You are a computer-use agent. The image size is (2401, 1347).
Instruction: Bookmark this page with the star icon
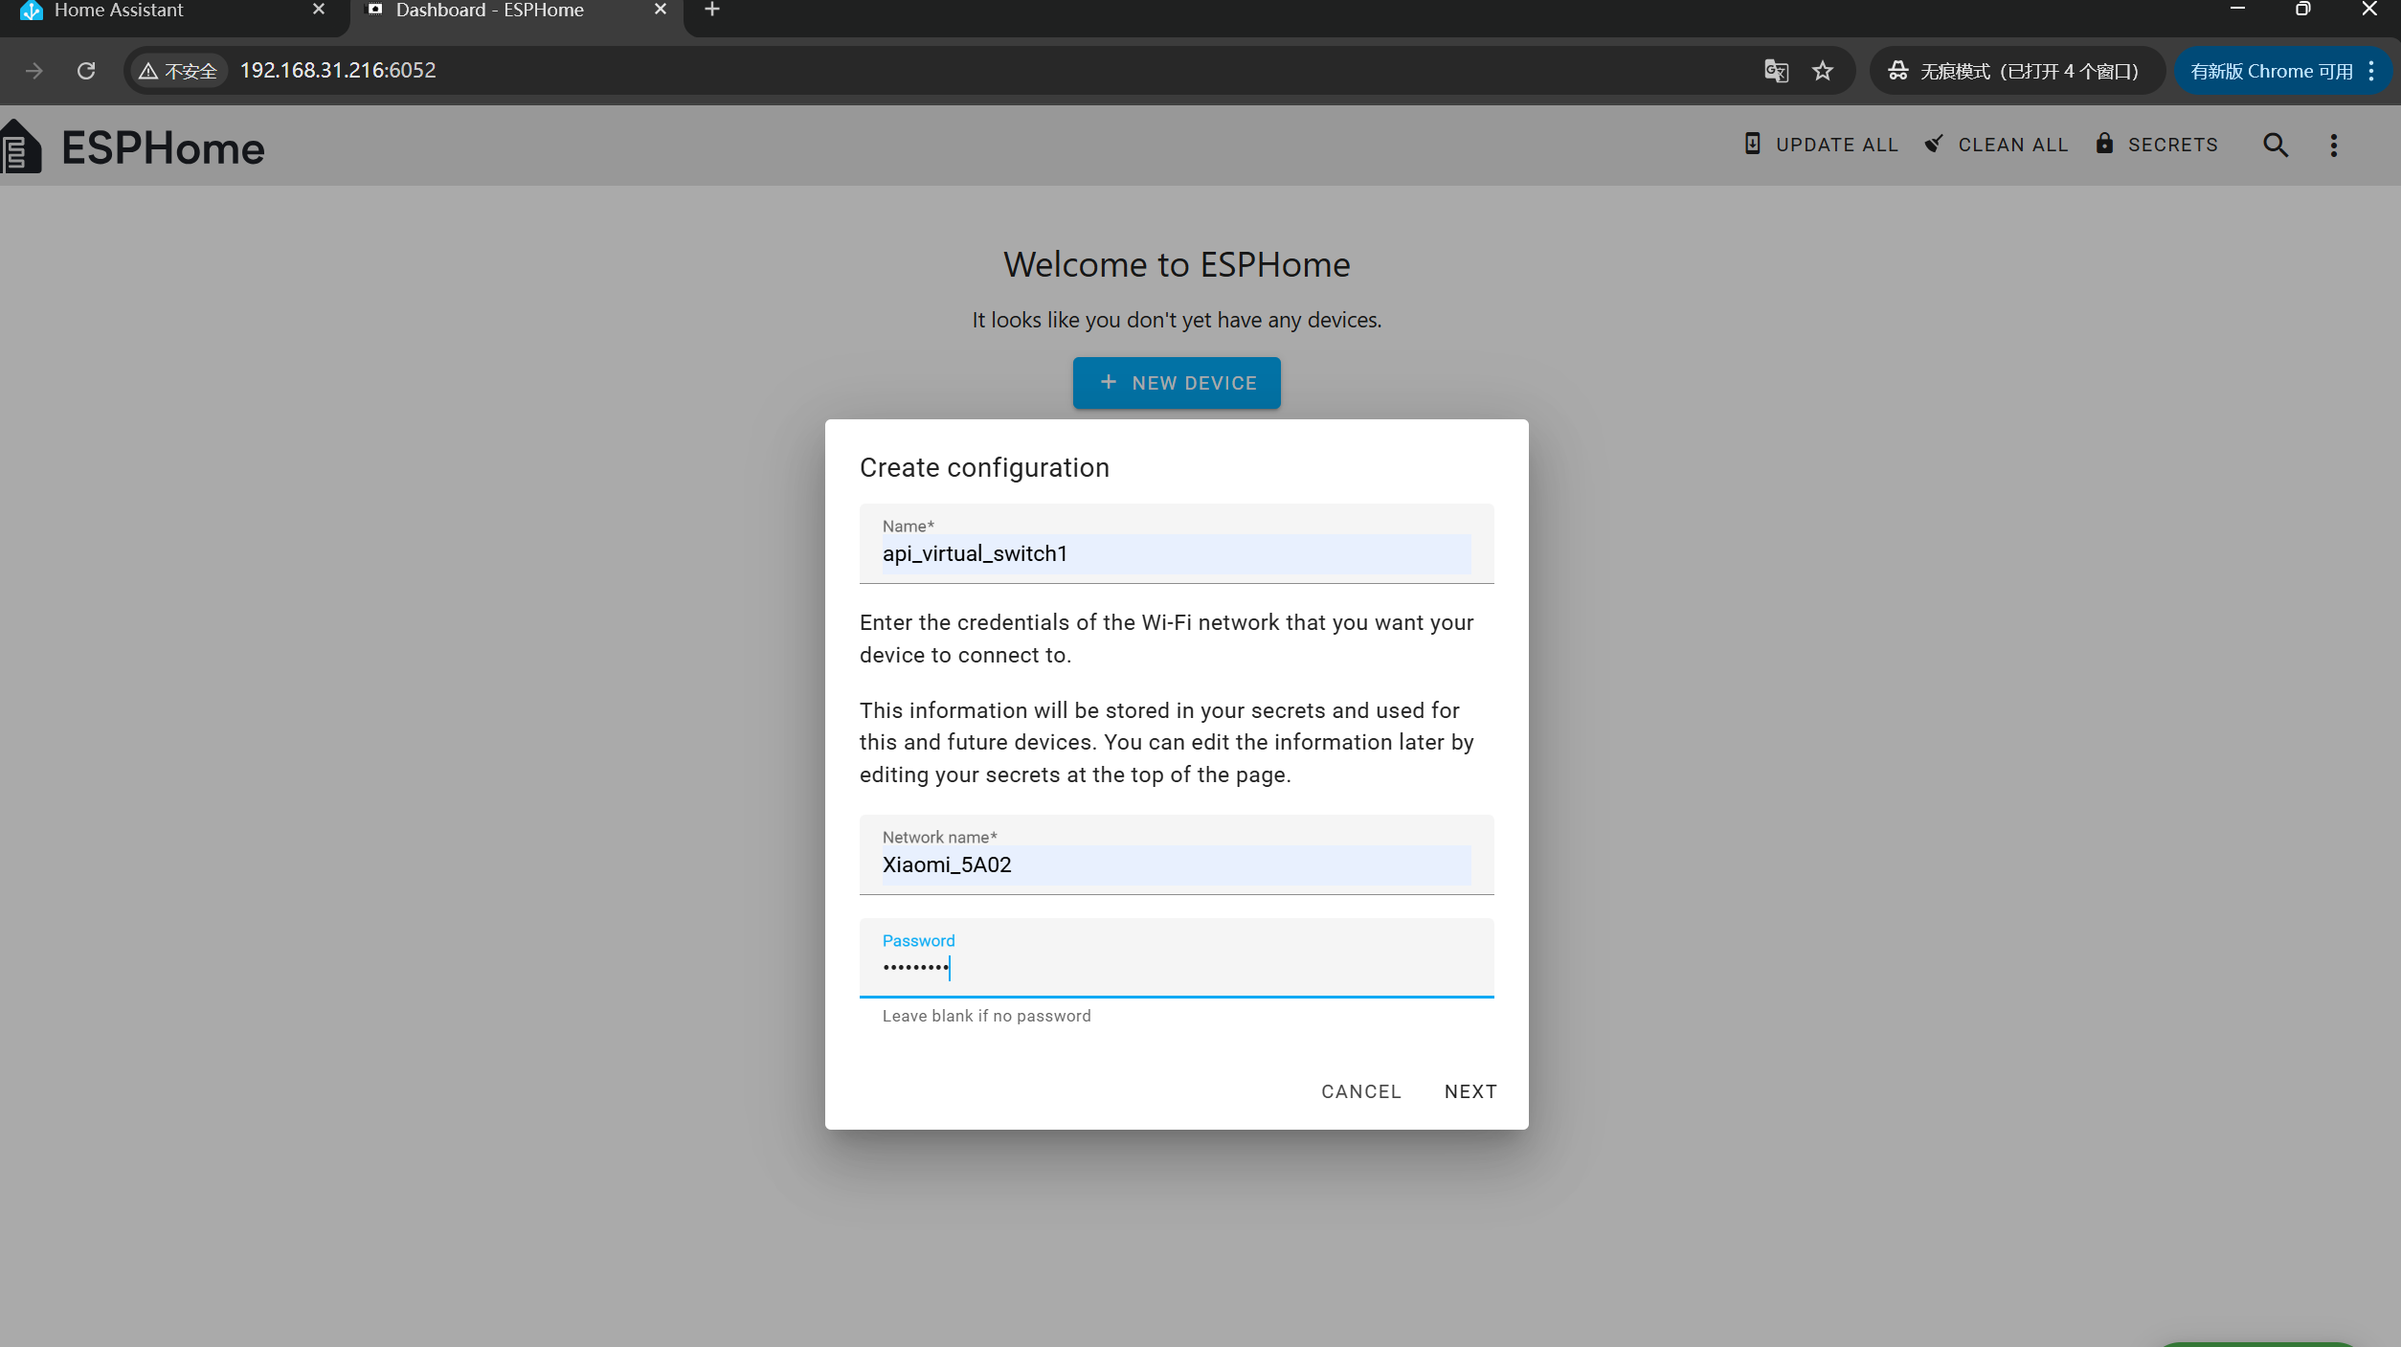(1822, 71)
